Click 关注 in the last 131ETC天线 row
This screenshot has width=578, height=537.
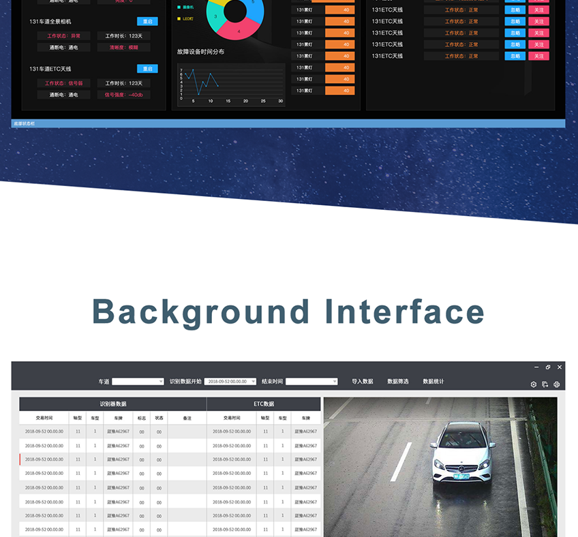click(x=538, y=56)
